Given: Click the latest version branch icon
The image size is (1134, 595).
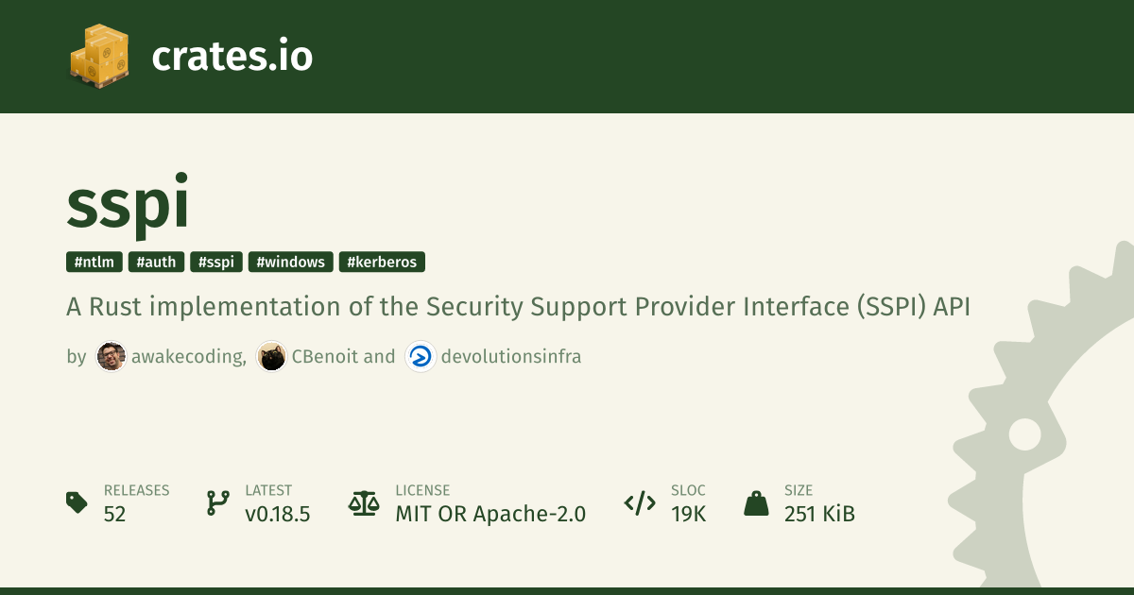Looking at the screenshot, I should click(218, 502).
